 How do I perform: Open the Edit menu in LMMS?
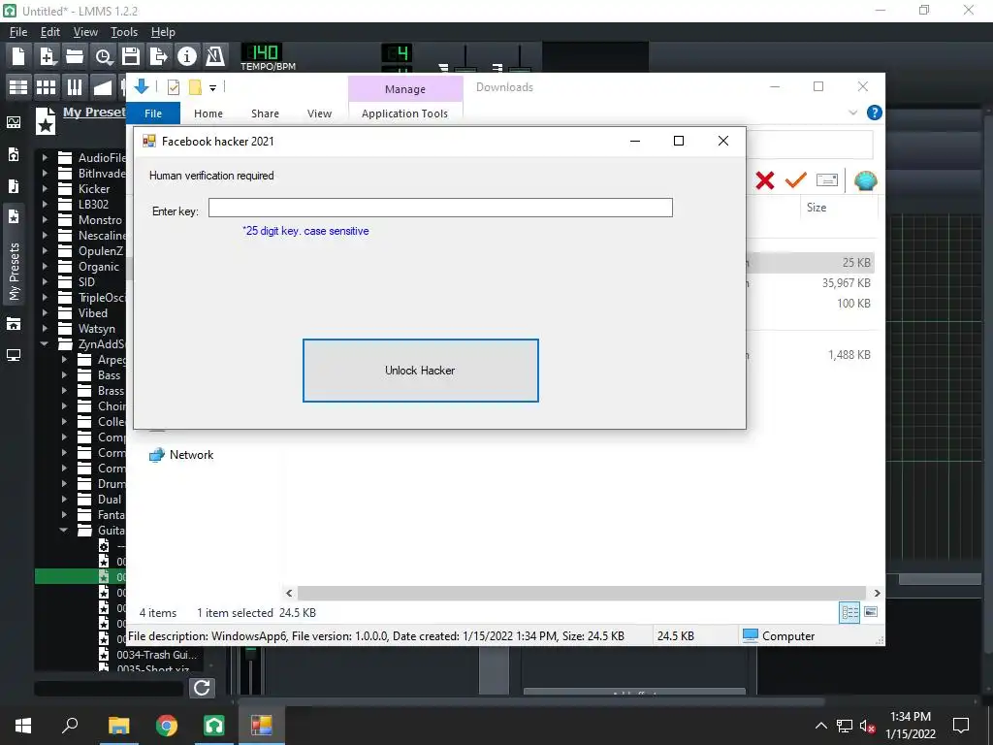tap(50, 32)
